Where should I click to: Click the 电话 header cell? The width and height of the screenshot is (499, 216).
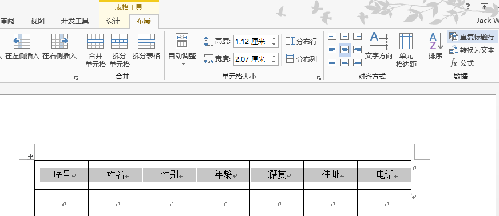click(x=385, y=175)
